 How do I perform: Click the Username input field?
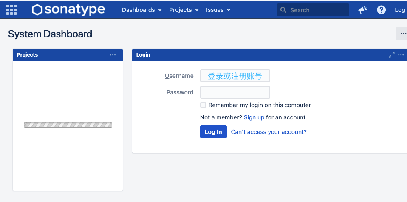235,76
